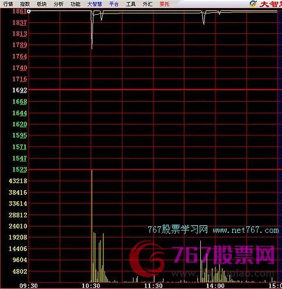Open the blue 大智慧 menu
This screenshot has width=282, height=289.
[x=95, y=4]
